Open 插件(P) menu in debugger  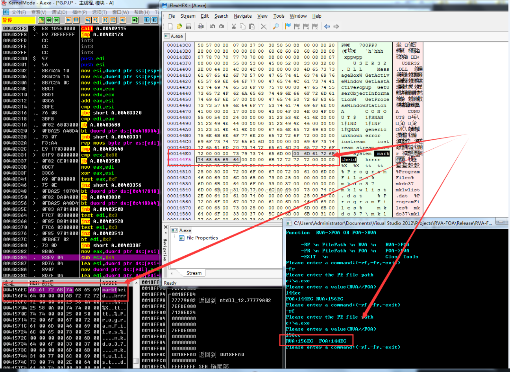(x=79, y=12)
